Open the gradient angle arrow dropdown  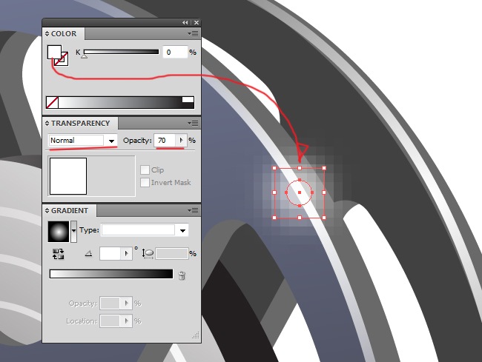coord(126,254)
